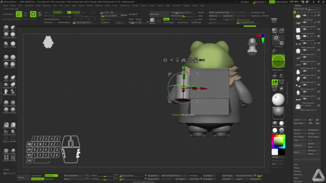This screenshot has height=183, width=326.
Task: Expand Merge section in Subtool panel
Action: (x=296, y=168)
